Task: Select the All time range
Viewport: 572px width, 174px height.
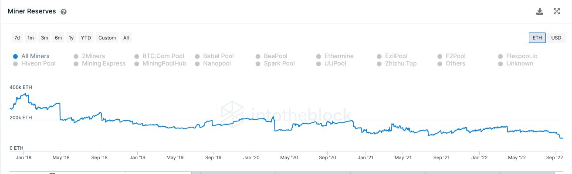Action: point(126,38)
